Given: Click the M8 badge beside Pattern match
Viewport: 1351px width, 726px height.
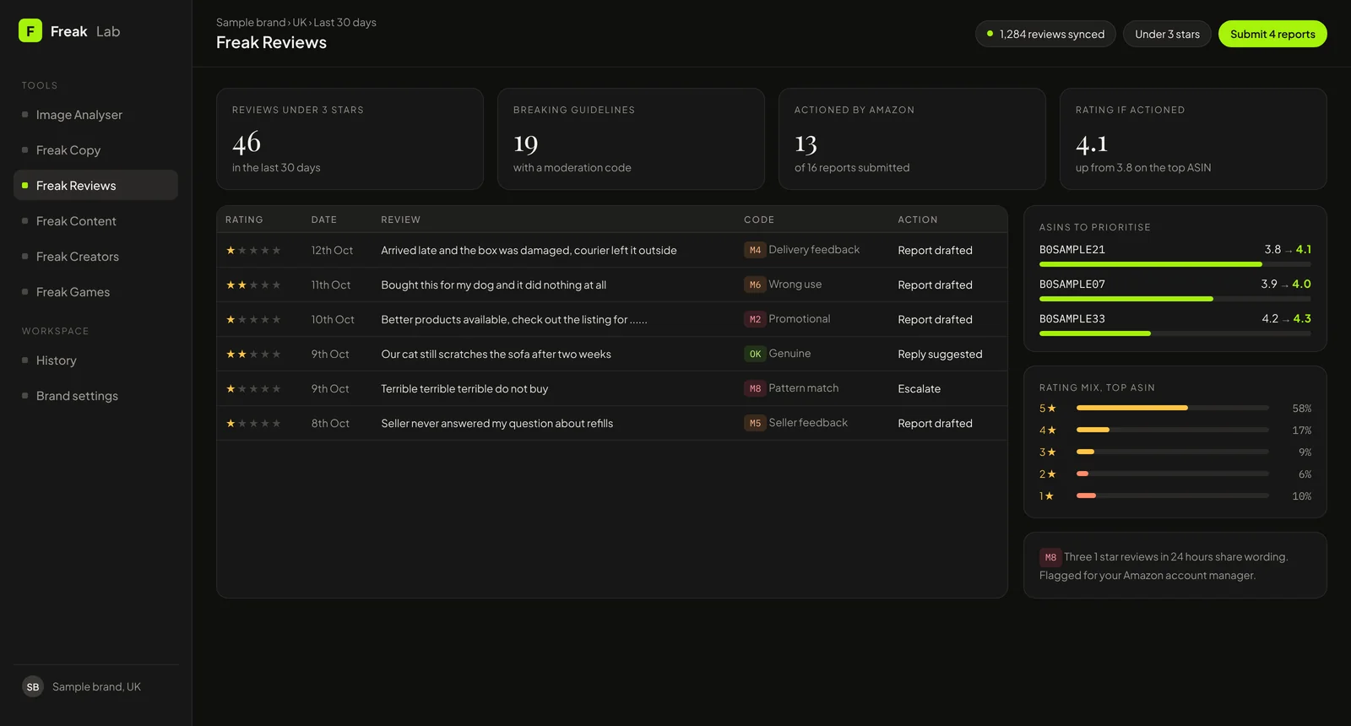Looking at the screenshot, I should 755,388.
